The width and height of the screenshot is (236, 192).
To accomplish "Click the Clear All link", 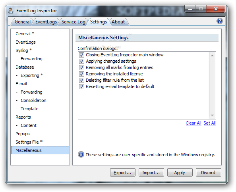I will [193, 123].
